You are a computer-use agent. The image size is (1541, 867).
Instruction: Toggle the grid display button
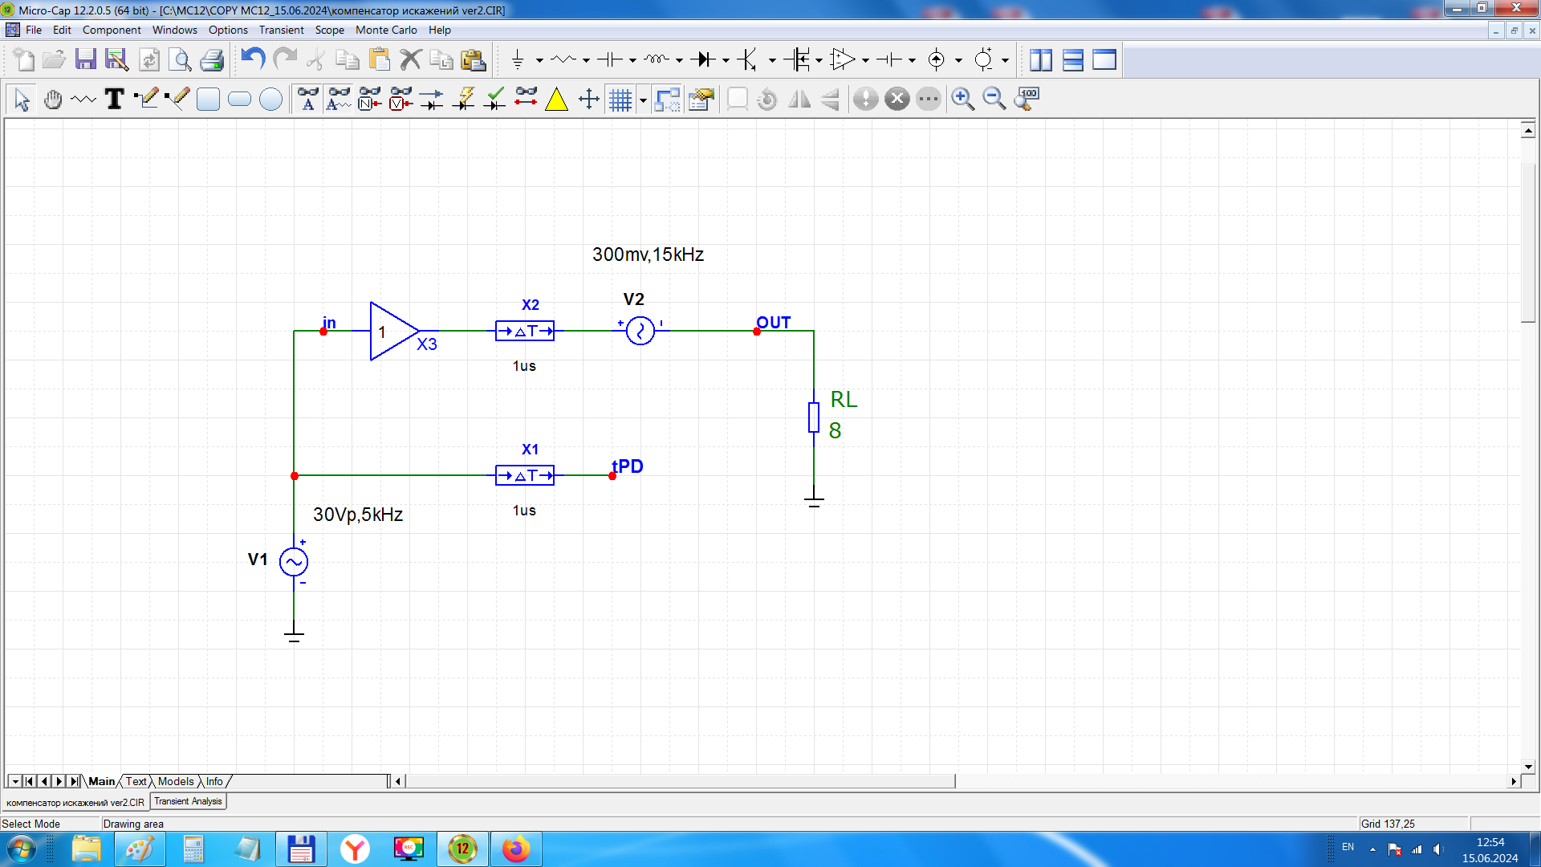click(620, 99)
